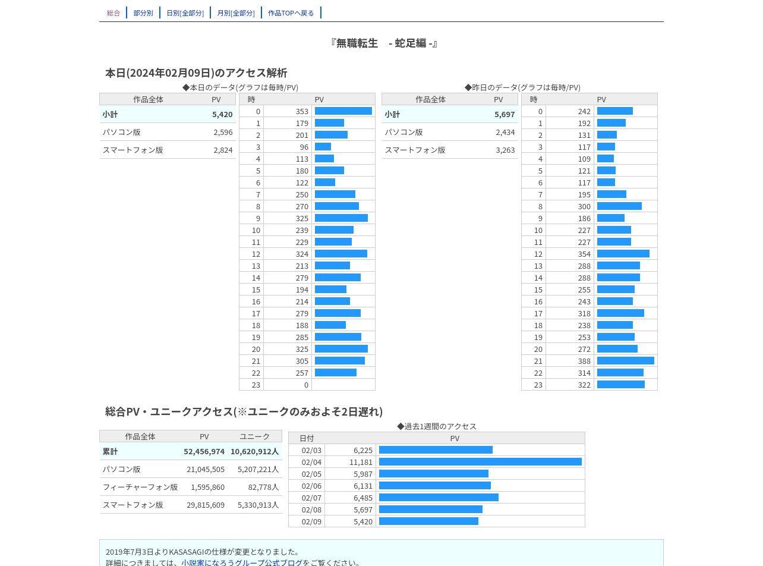Click the 02/04 bar in weekly chart

click(x=480, y=462)
